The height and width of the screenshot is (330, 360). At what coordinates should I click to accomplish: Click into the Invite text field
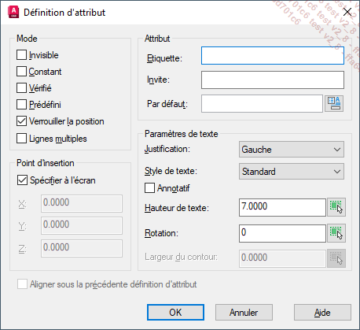(x=273, y=80)
